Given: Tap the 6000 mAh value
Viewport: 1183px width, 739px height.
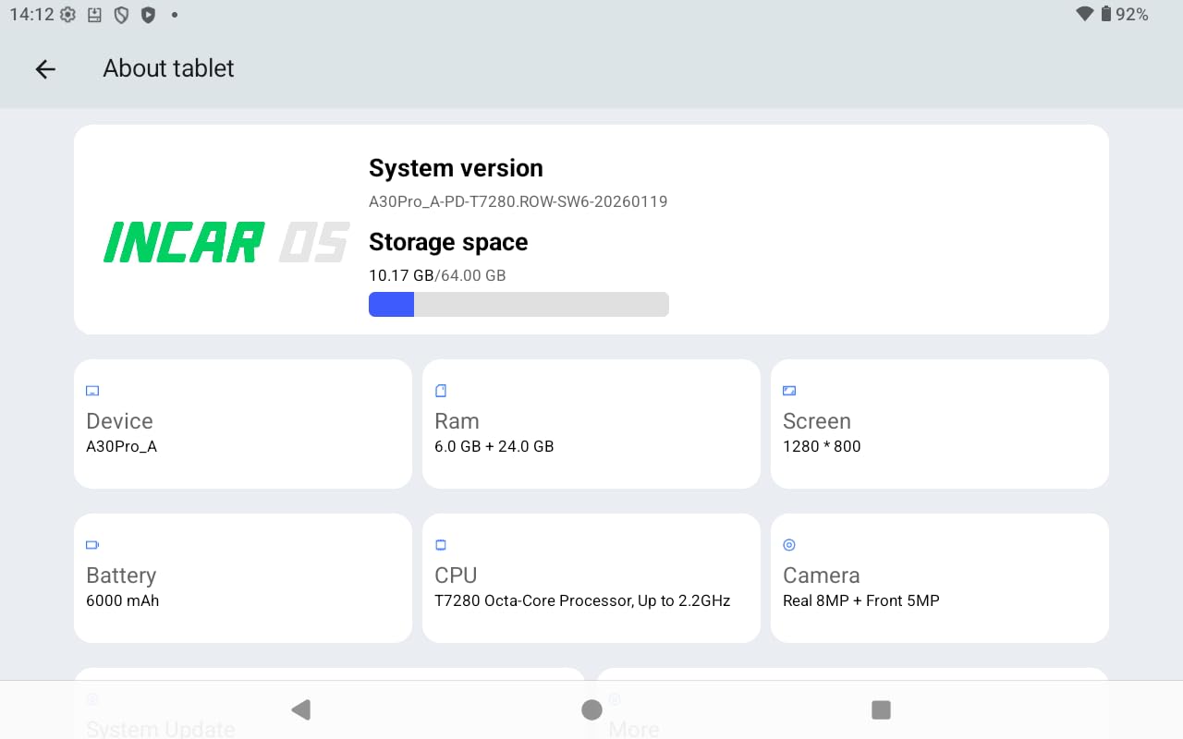Looking at the screenshot, I should pos(122,600).
